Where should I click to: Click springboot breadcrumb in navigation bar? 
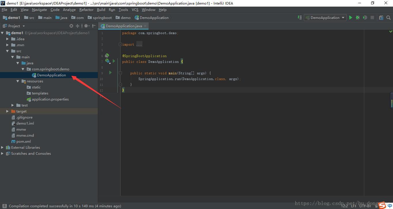100,18
